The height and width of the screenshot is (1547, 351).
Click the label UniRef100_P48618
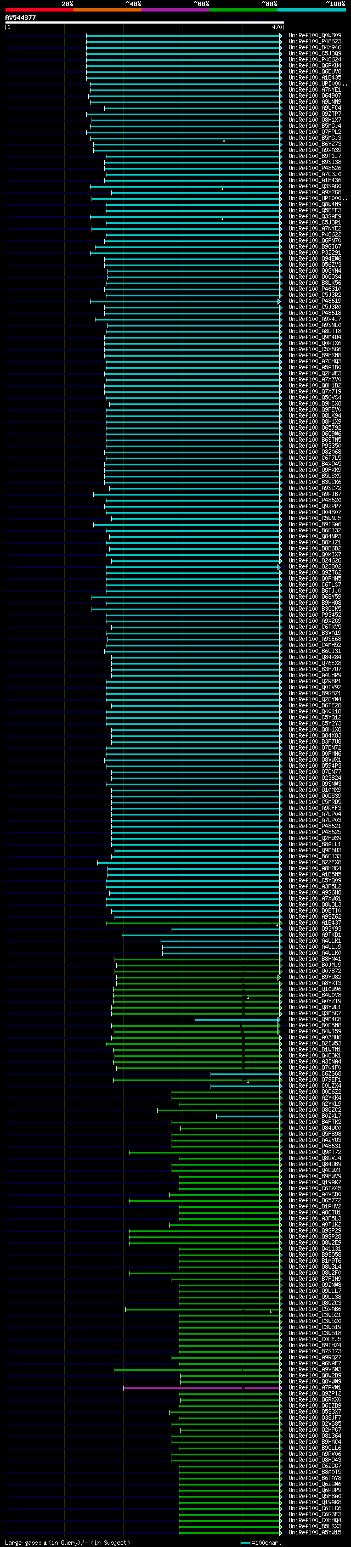315,313
